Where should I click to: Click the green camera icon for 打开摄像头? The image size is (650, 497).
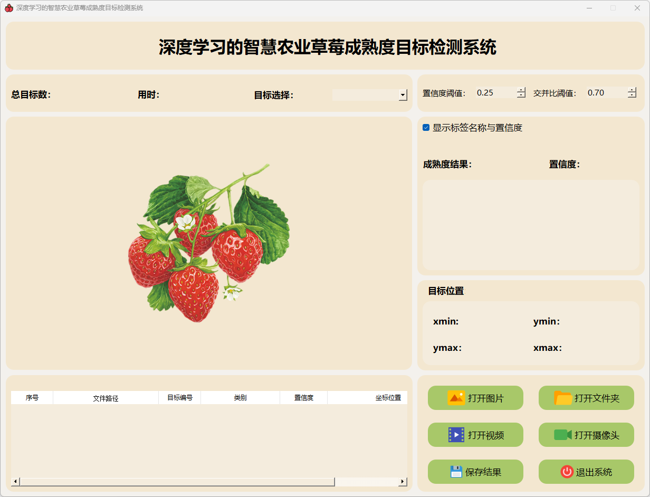tap(563, 435)
